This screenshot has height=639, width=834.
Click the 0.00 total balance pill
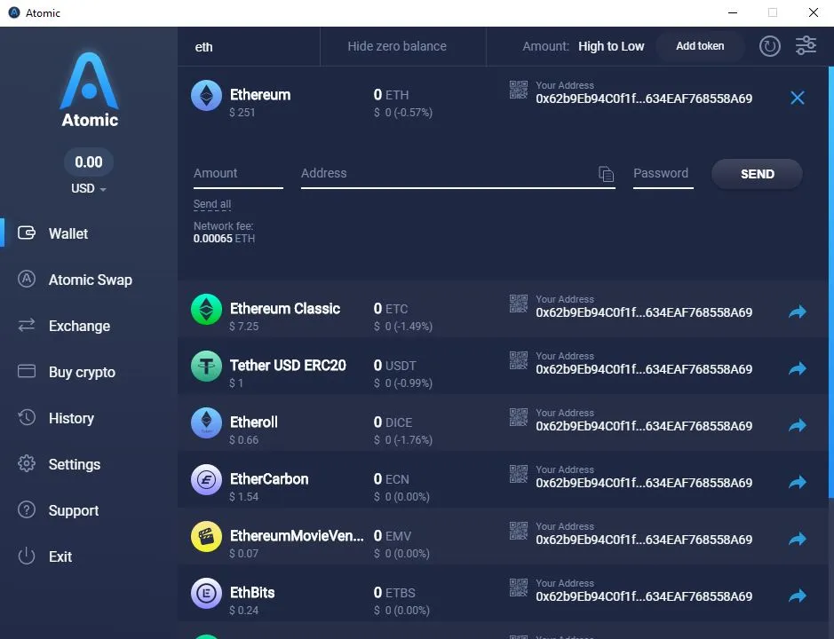[x=88, y=162]
